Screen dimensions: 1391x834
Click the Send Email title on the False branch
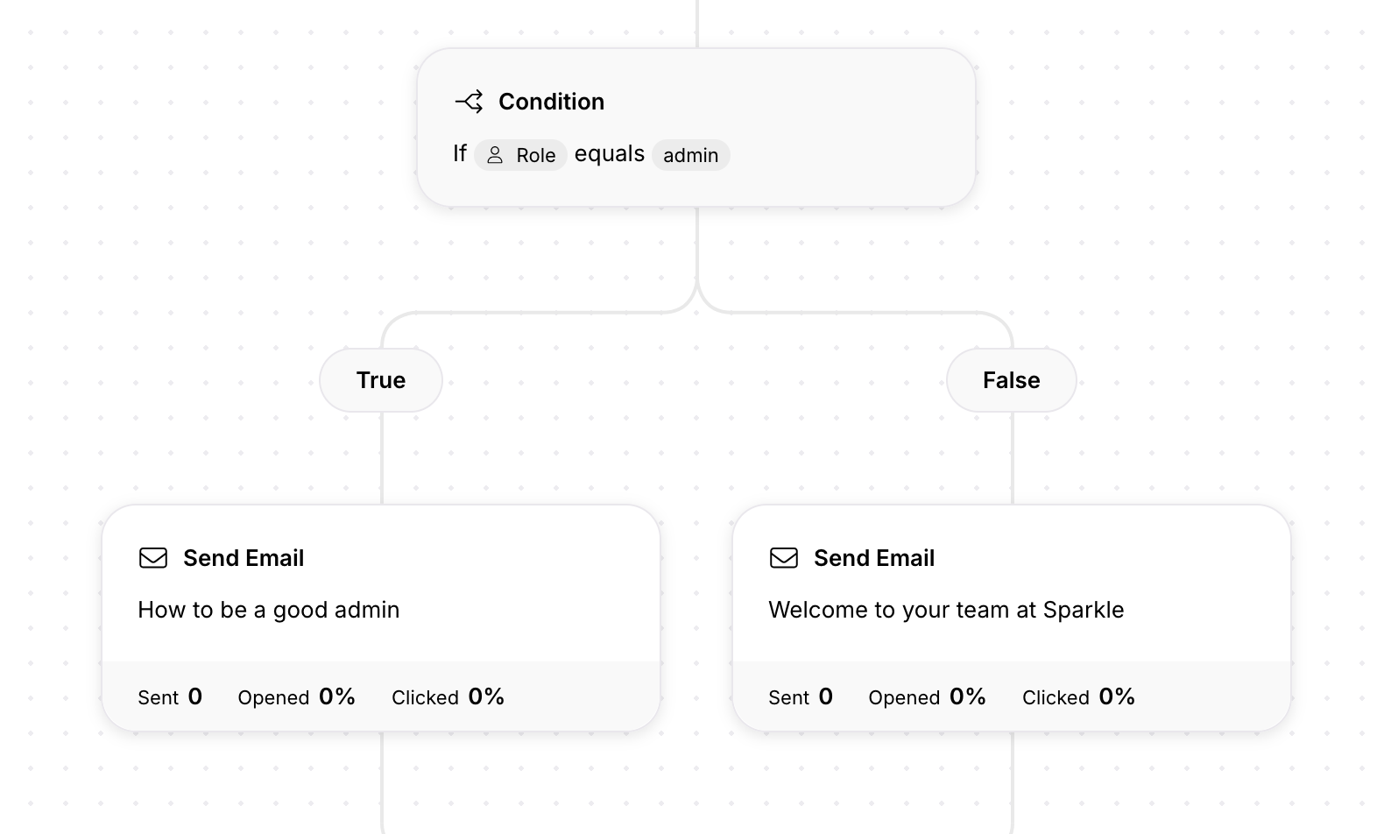tap(874, 557)
